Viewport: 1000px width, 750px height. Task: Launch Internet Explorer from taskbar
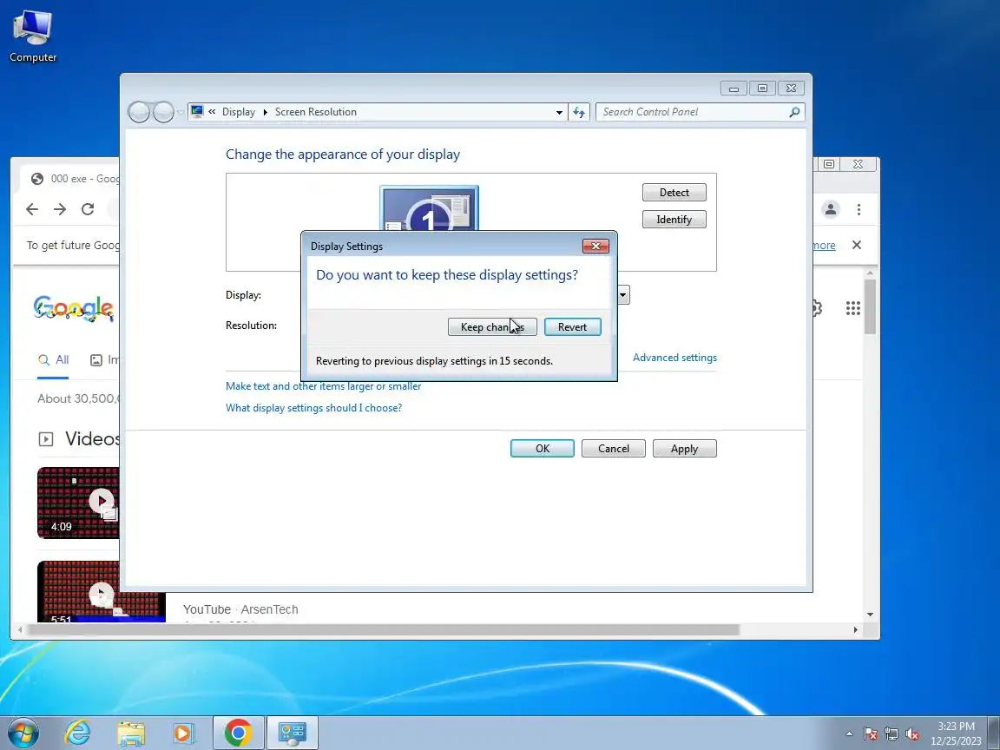pyautogui.click(x=78, y=733)
